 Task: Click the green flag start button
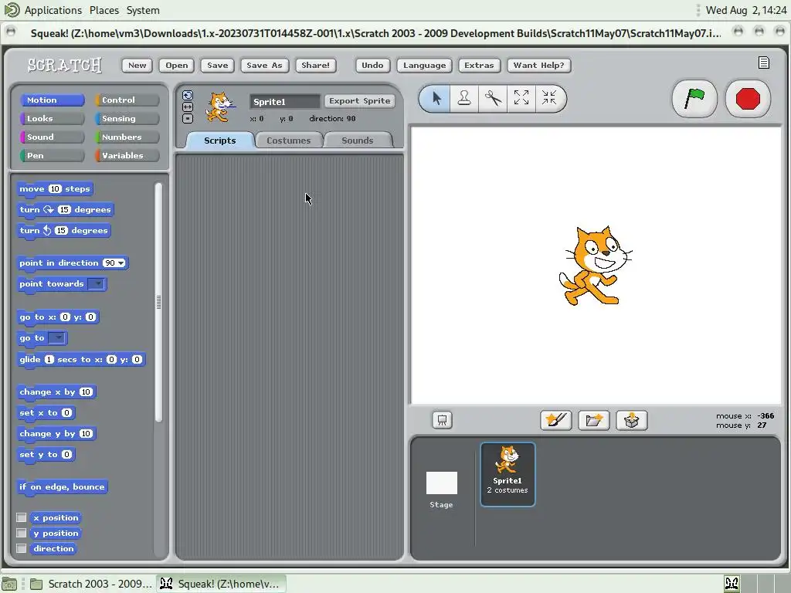[694, 98]
